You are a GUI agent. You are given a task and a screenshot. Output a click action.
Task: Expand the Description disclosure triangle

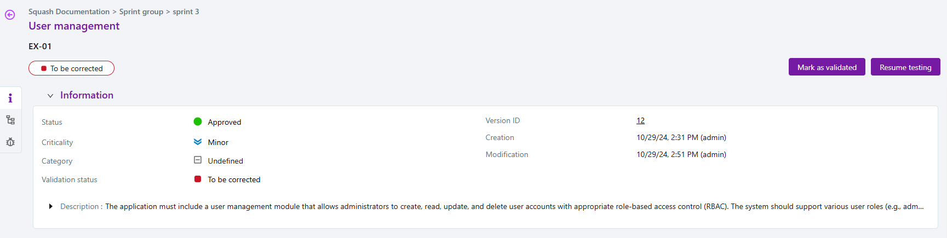coord(51,206)
